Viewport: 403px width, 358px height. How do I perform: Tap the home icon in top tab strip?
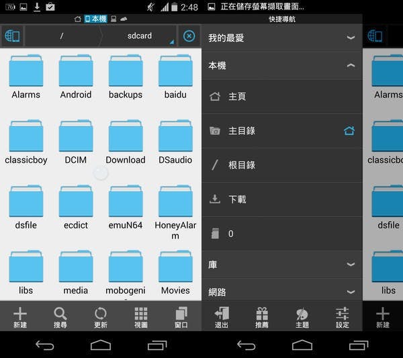[78, 19]
